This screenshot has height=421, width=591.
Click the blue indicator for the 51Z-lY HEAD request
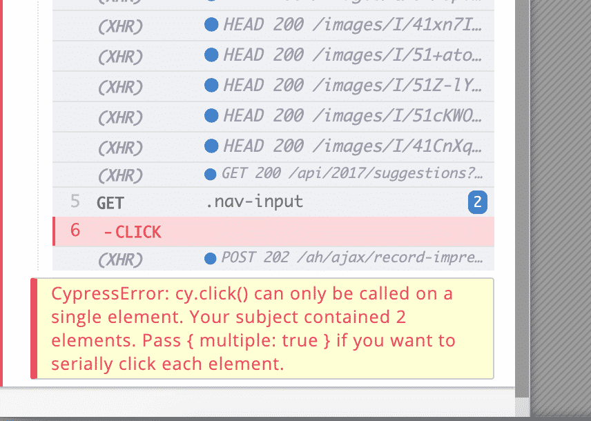point(210,85)
